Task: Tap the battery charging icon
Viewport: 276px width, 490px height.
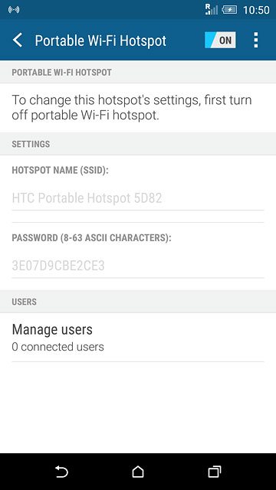Action: point(229,10)
